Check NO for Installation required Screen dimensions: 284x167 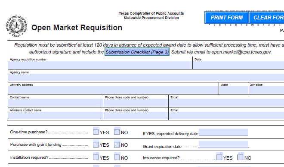117,157
